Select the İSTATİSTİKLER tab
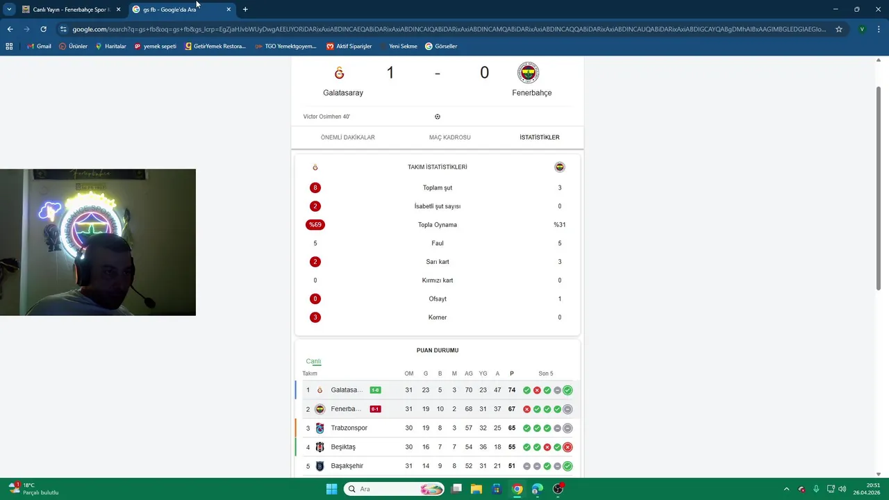 pos(540,137)
